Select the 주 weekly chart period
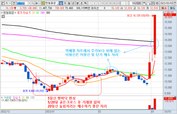The height and width of the screenshot is (114, 177). point(65,3)
